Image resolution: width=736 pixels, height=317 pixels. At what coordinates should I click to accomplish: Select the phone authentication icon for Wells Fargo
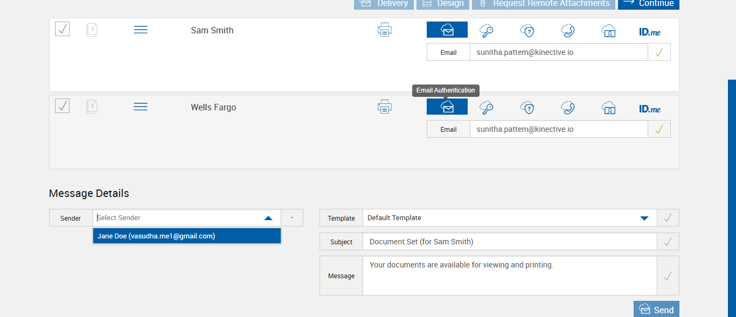(x=567, y=108)
